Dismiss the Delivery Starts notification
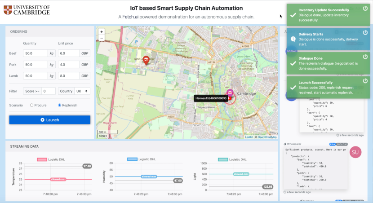The height and width of the screenshot is (203, 373). point(365,33)
